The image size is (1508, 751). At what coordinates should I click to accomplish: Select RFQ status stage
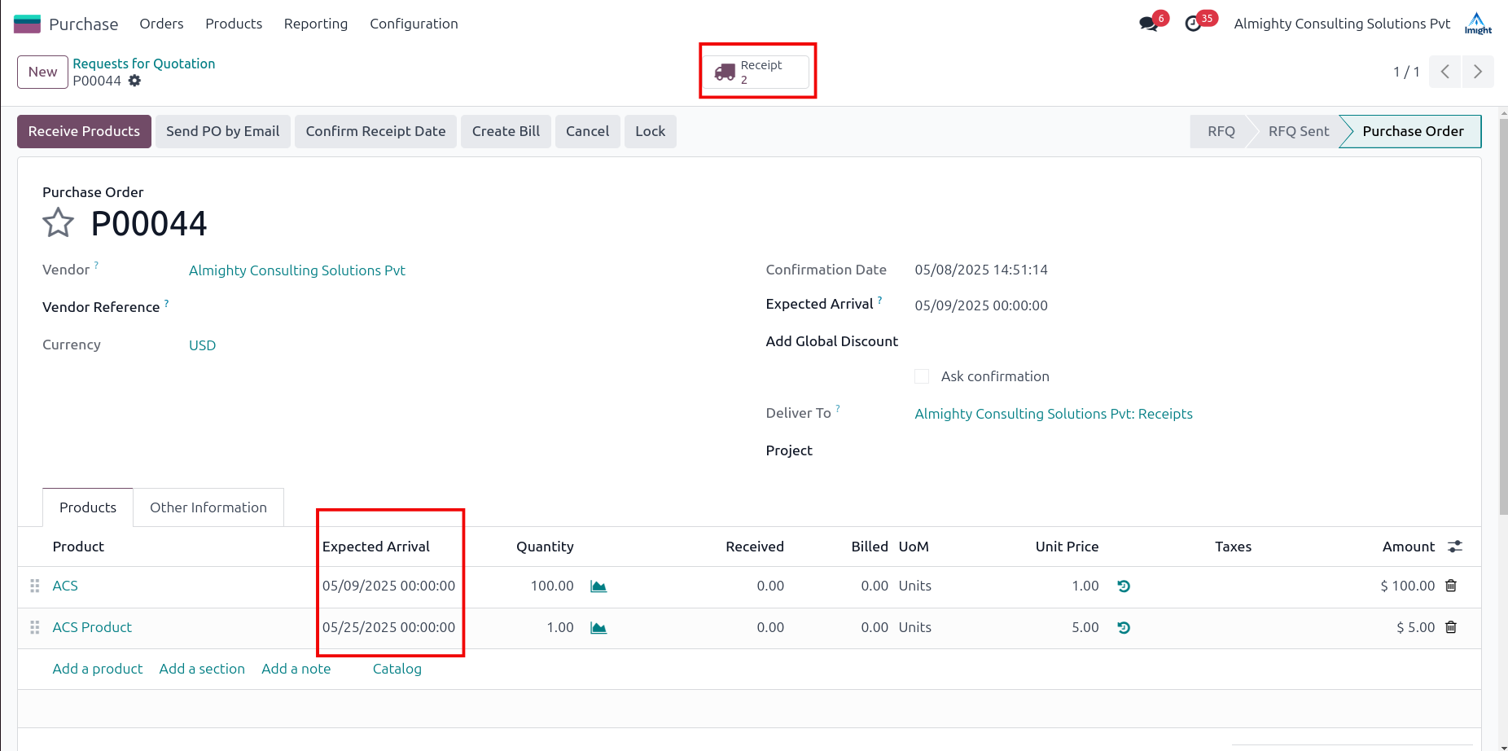1221,131
